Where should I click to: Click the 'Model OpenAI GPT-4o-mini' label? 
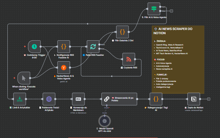tap(105, 130)
